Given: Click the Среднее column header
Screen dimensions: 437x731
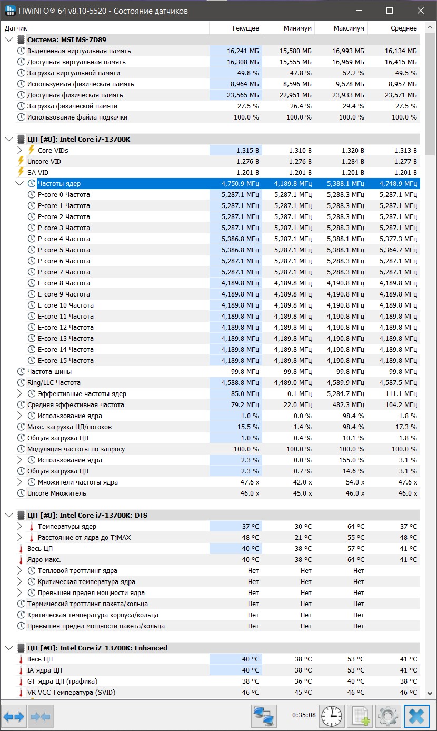Looking at the screenshot, I should (394, 28).
